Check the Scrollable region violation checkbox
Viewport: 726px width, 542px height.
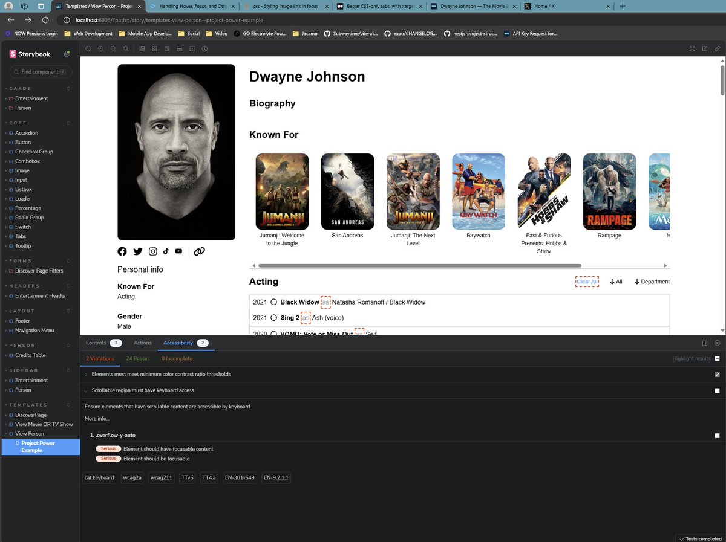point(718,391)
